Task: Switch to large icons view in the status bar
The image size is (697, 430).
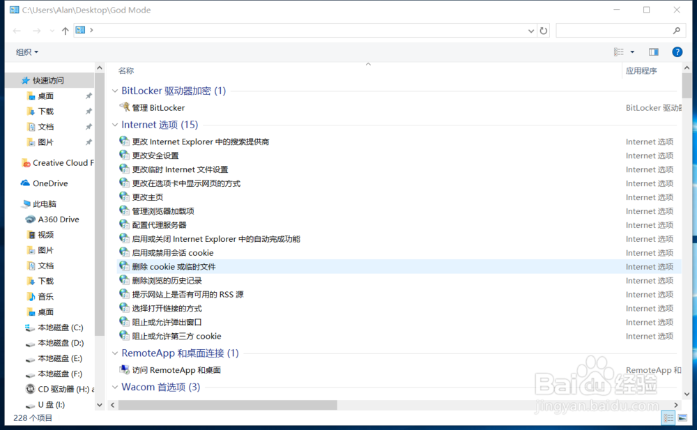Action: 682,418
